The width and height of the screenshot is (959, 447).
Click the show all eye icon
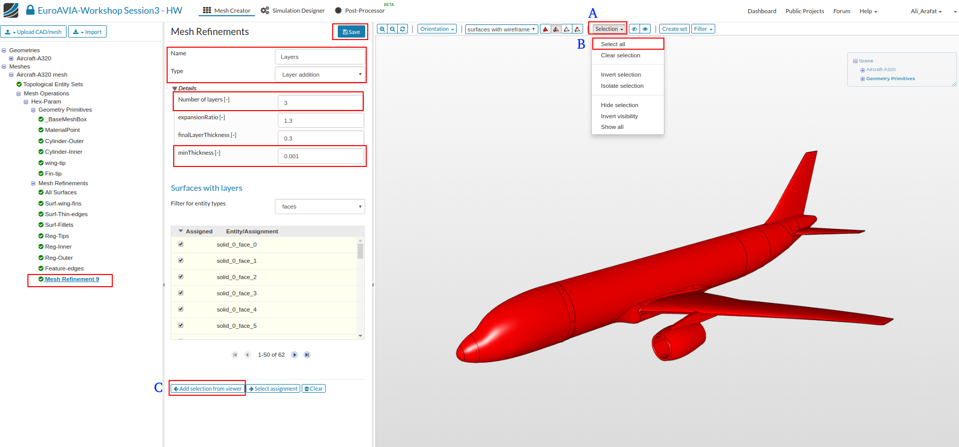(645, 29)
